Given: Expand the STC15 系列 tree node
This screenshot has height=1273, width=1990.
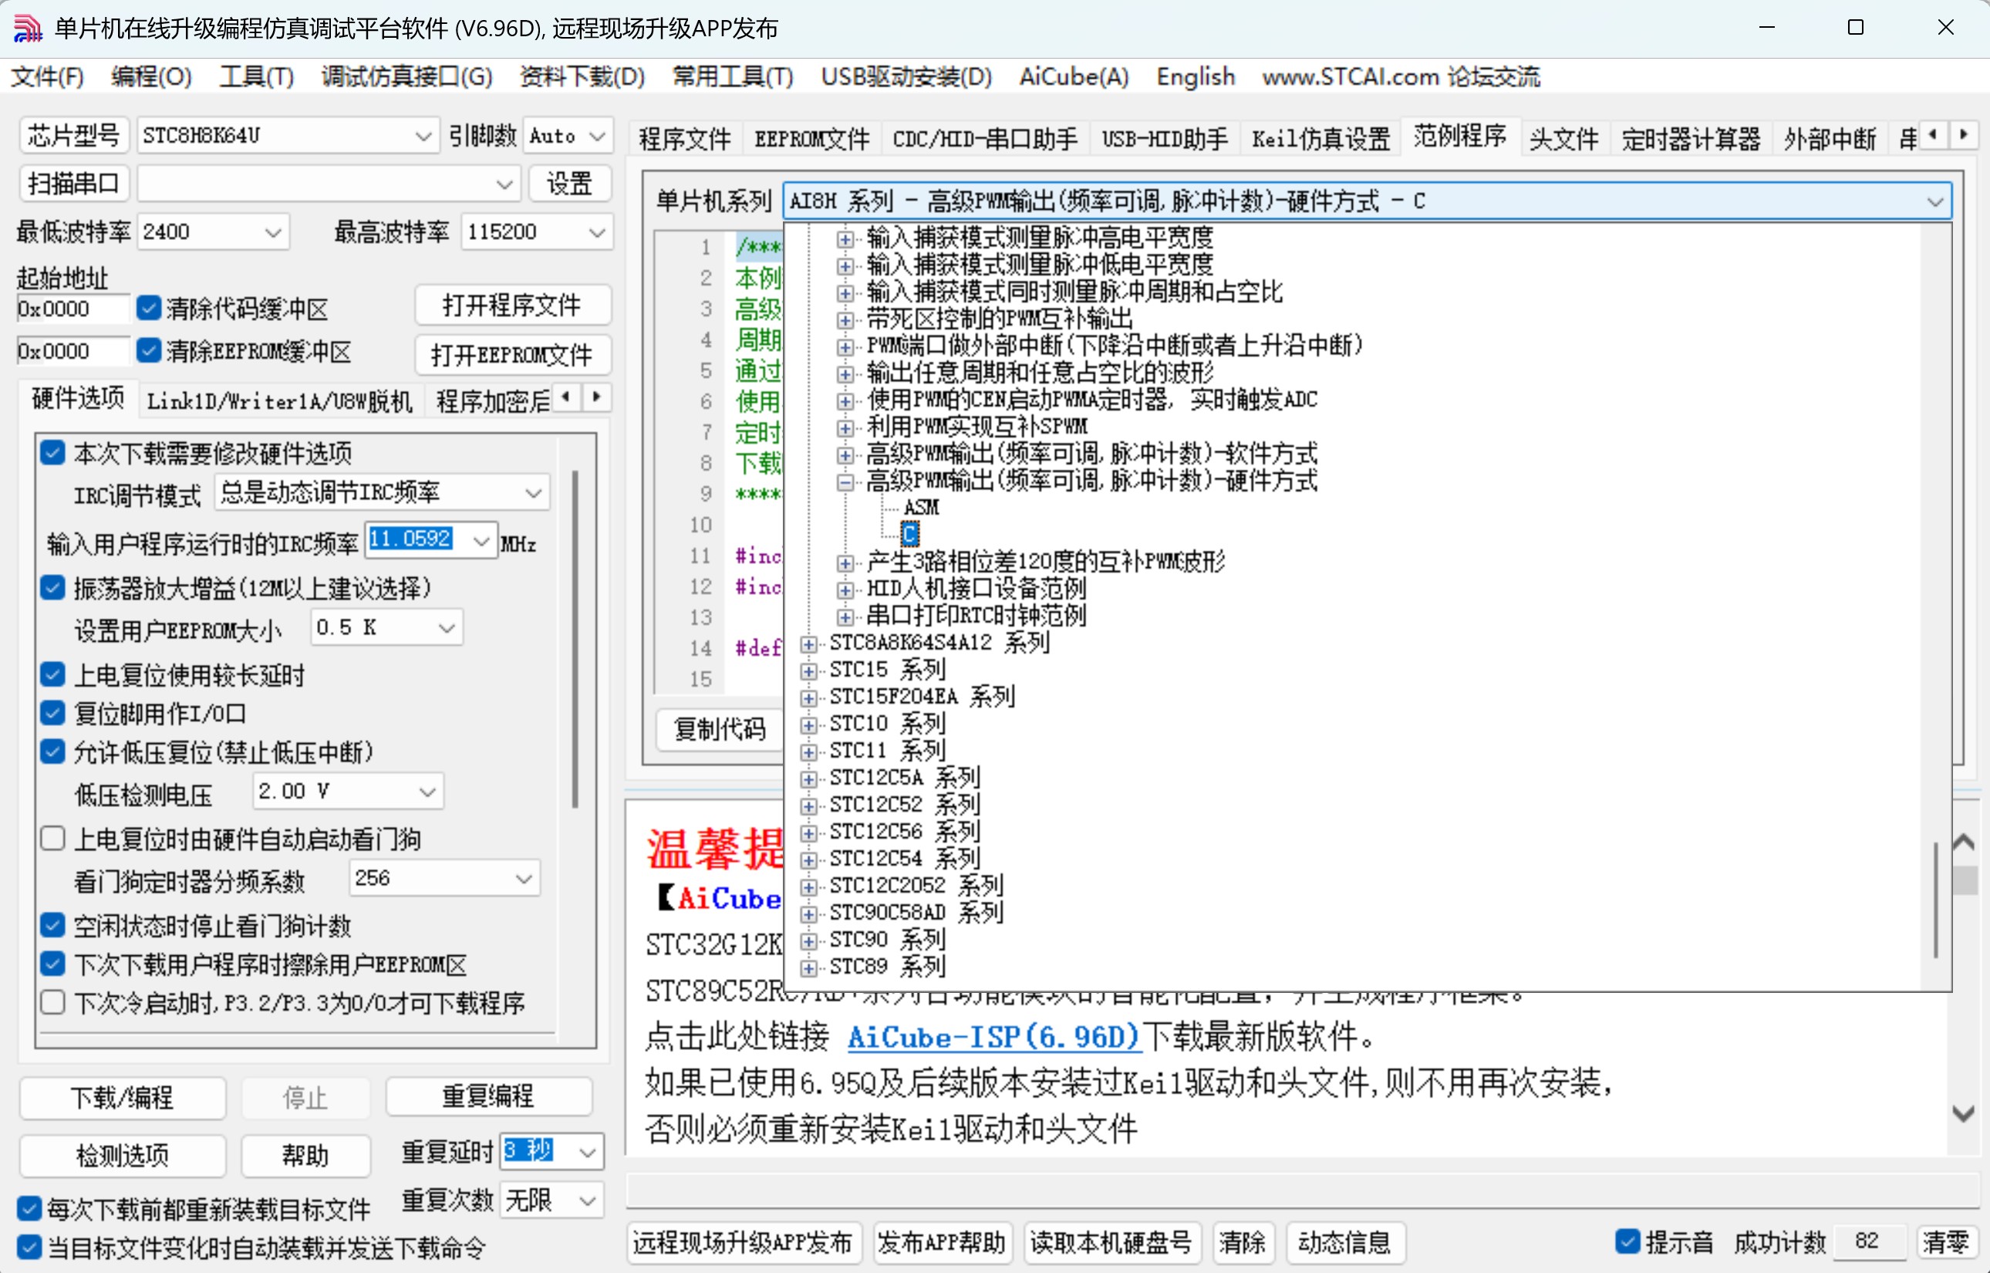Looking at the screenshot, I should [808, 670].
